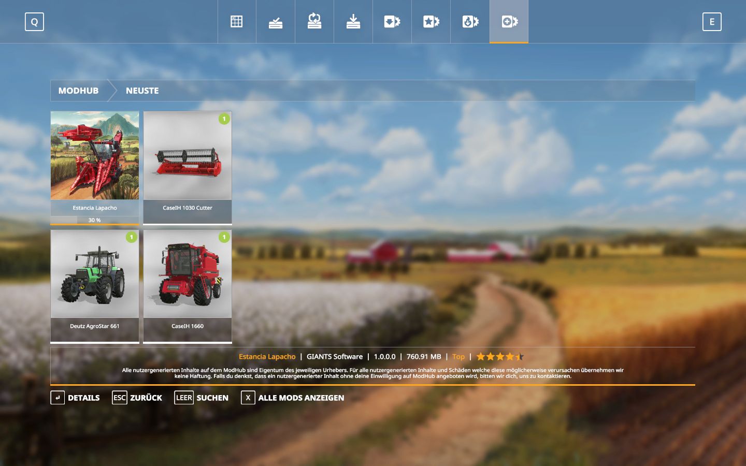This screenshot has width=746, height=466.
Task: Open the download-arrow mods tab with gear
Action: [x=392, y=21]
